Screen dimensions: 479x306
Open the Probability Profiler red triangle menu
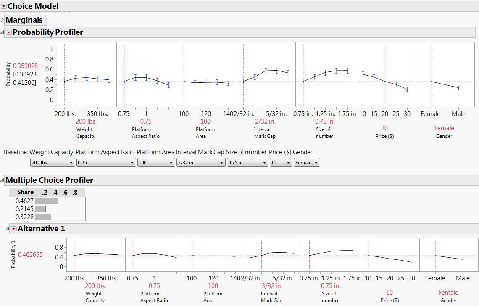click(x=9, y=32)
